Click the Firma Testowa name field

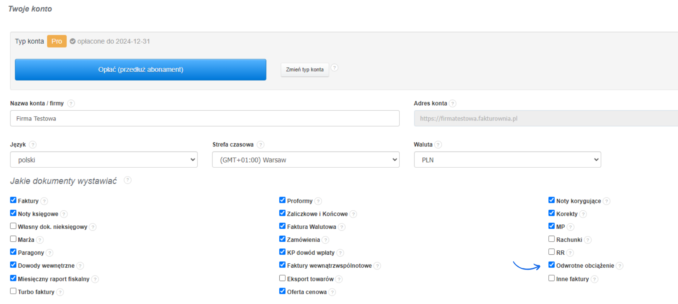[x=204, y=119]
